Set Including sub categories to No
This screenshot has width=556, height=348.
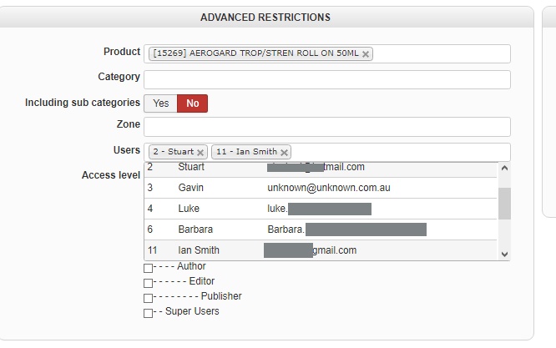coord(193,103)
